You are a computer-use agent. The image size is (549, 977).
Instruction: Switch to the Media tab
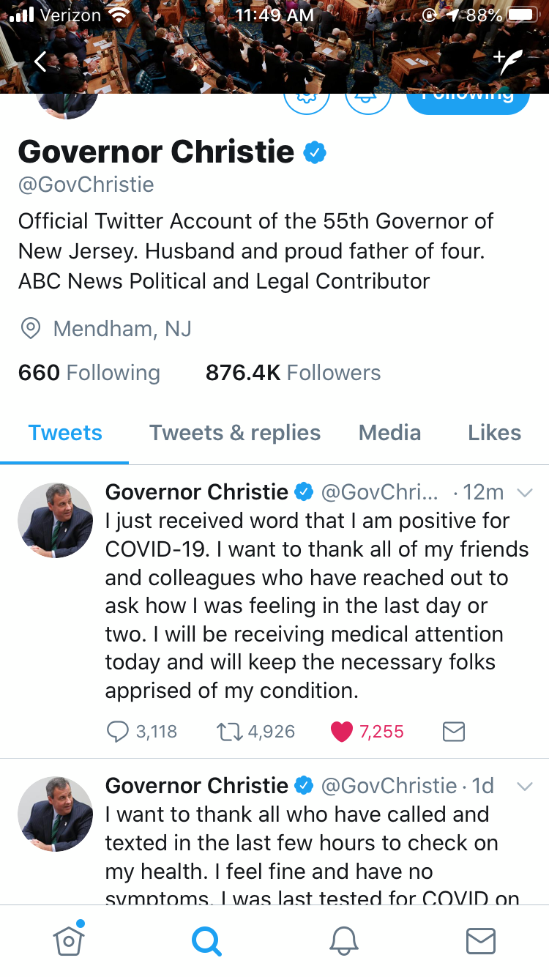(x=389, y=433)
